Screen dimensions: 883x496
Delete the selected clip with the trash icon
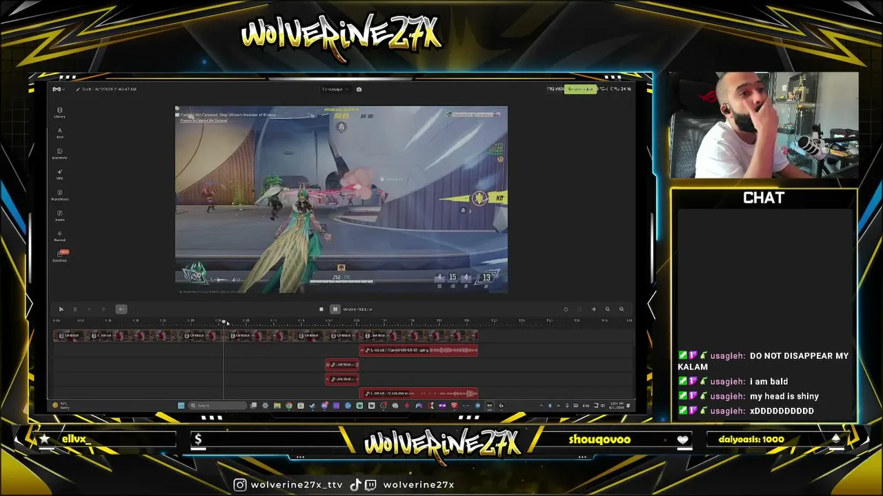coord(75,309)
